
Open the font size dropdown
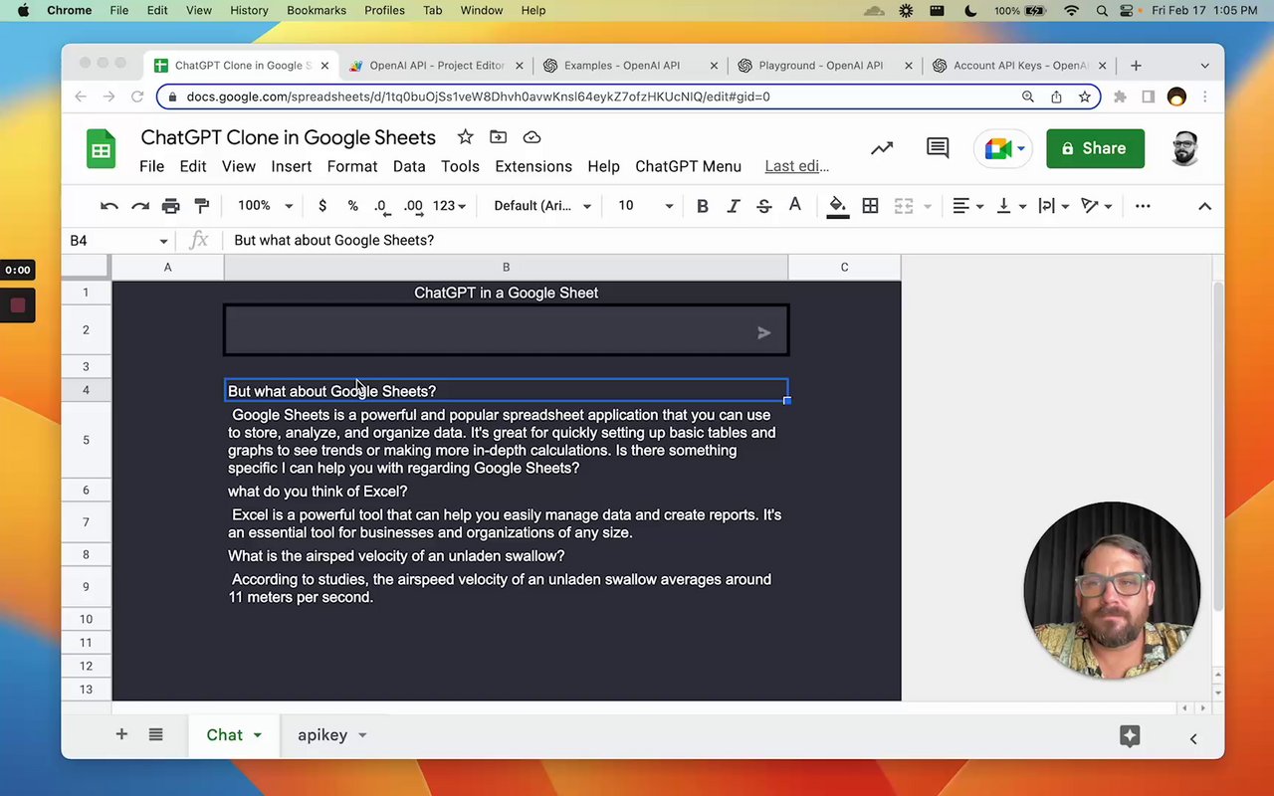coord(645,206)
